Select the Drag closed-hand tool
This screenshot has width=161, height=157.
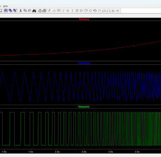[90, 11]
